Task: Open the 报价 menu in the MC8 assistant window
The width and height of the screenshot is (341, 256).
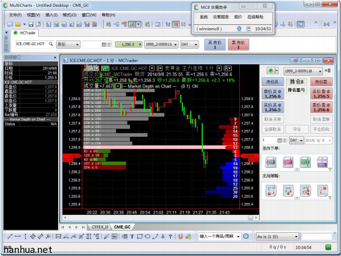Action: click(x=238, y=17)
